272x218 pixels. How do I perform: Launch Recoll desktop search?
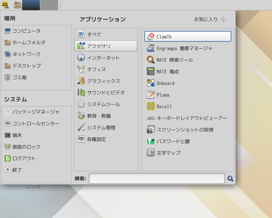pos(188,106)
